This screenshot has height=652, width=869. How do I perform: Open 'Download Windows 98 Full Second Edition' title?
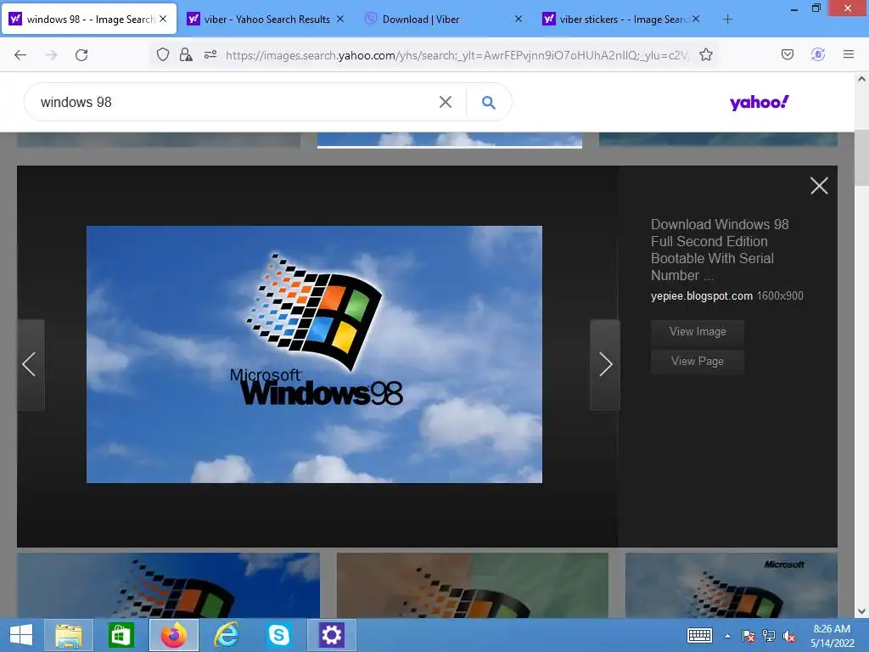[720, 250]
